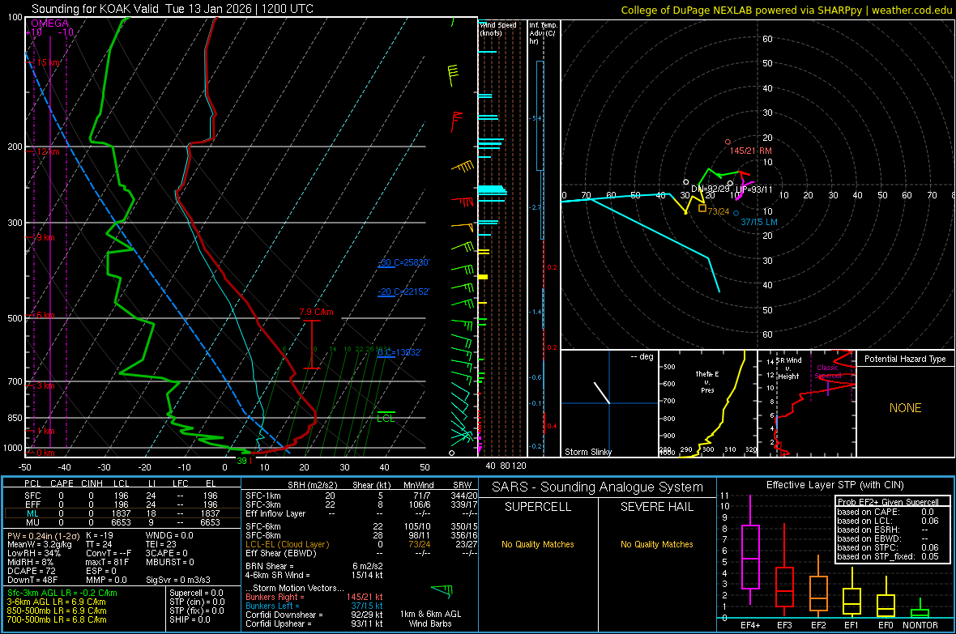The width and height of the screenshot is (956, 634).
Task: Click the blue 'Bunkers Left =' label
Action: [272, 606]
